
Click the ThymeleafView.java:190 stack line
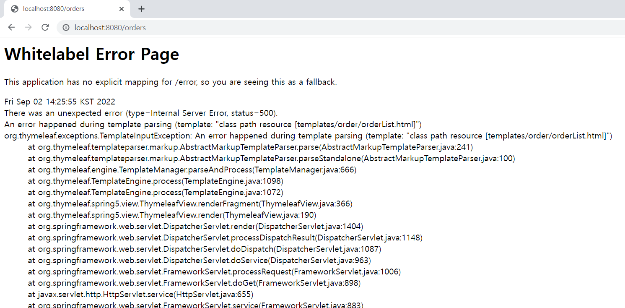172,215
